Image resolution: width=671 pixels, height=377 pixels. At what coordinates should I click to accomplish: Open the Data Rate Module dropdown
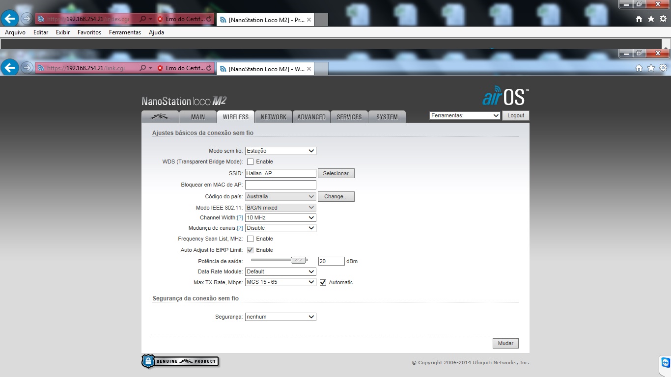point(280,271)
